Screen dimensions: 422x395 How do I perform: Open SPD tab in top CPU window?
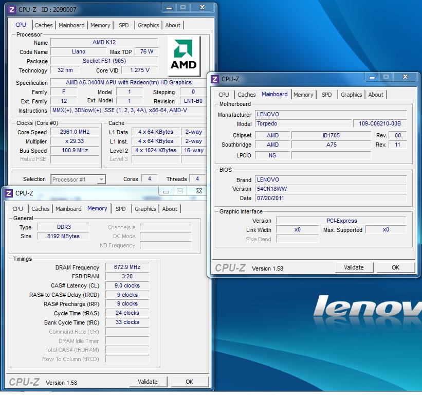point(124,25)
